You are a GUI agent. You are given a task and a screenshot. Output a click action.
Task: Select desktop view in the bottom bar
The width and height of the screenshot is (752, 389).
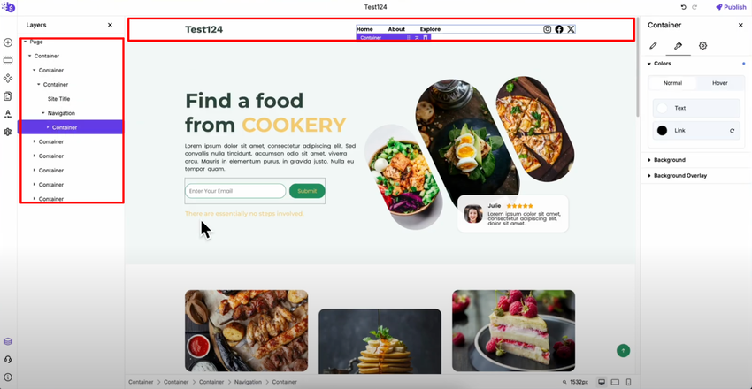pos(602,382)
